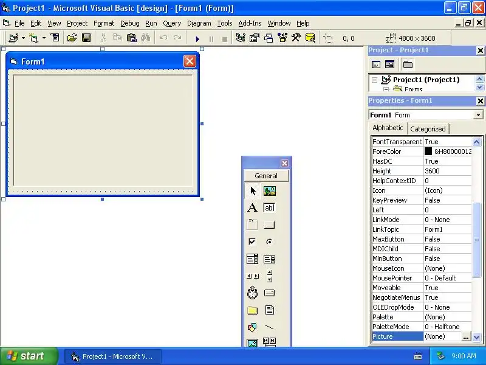Select the CommandButton control in the toolbox

pyautogui.click(x=269, y=224)
